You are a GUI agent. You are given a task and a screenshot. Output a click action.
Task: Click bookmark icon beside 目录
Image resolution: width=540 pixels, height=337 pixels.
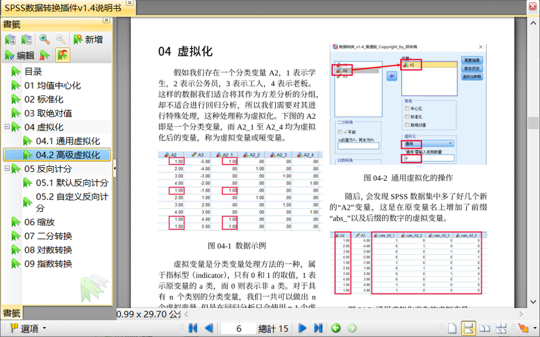[x=16, y=71]
